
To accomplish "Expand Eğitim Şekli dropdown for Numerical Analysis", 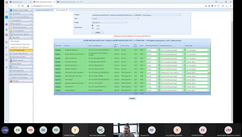I will click(x=208, y=62).
